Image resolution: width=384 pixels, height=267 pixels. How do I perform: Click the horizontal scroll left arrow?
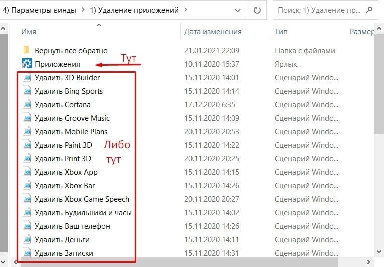[x=15, y=262]
